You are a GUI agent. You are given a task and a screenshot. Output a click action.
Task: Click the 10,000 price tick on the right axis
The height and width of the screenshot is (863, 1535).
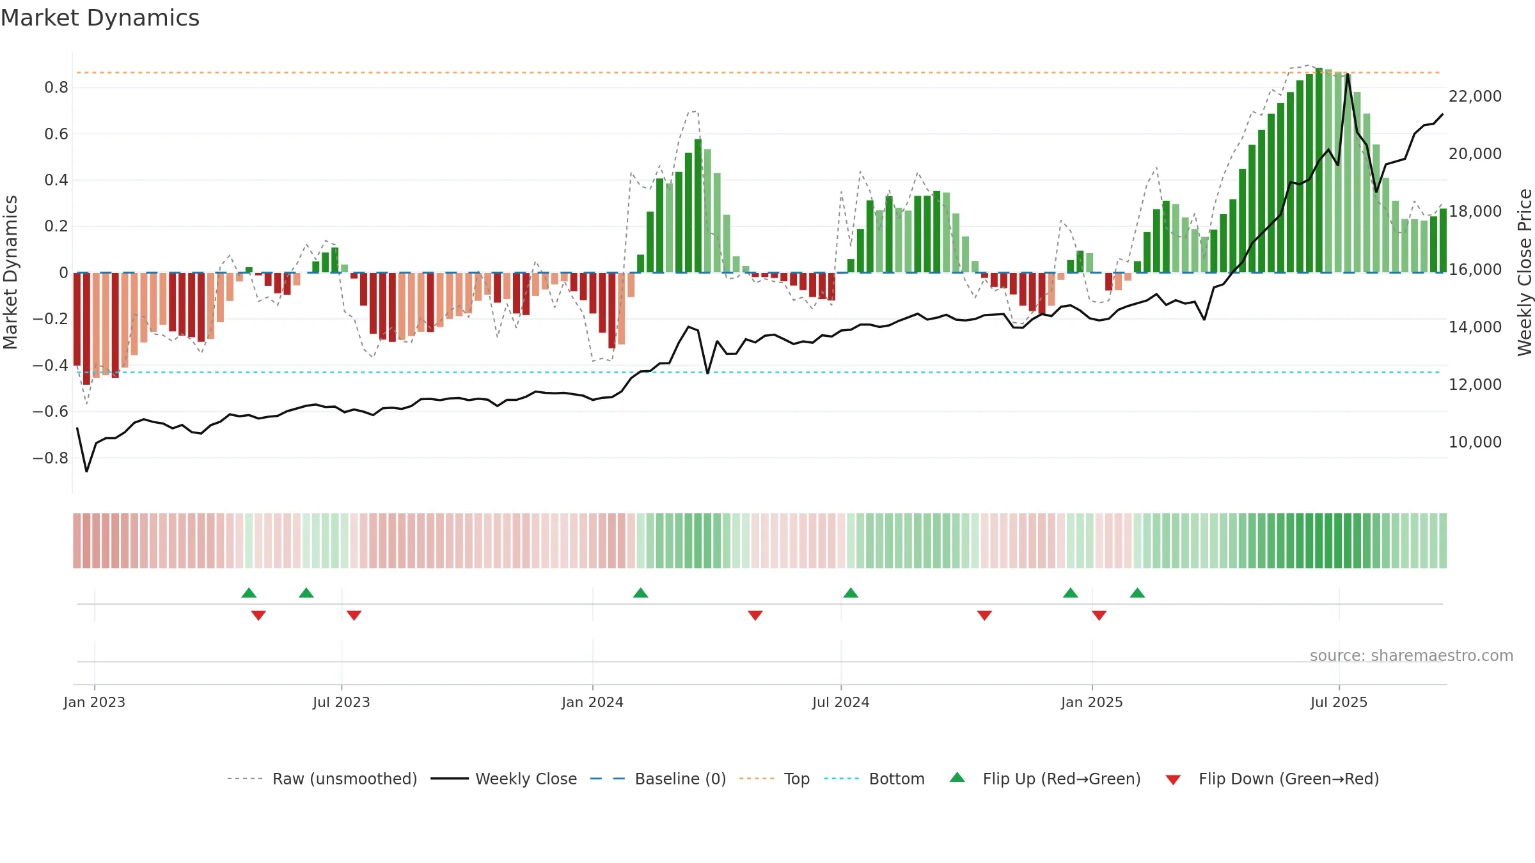(x=1476, y=442)
